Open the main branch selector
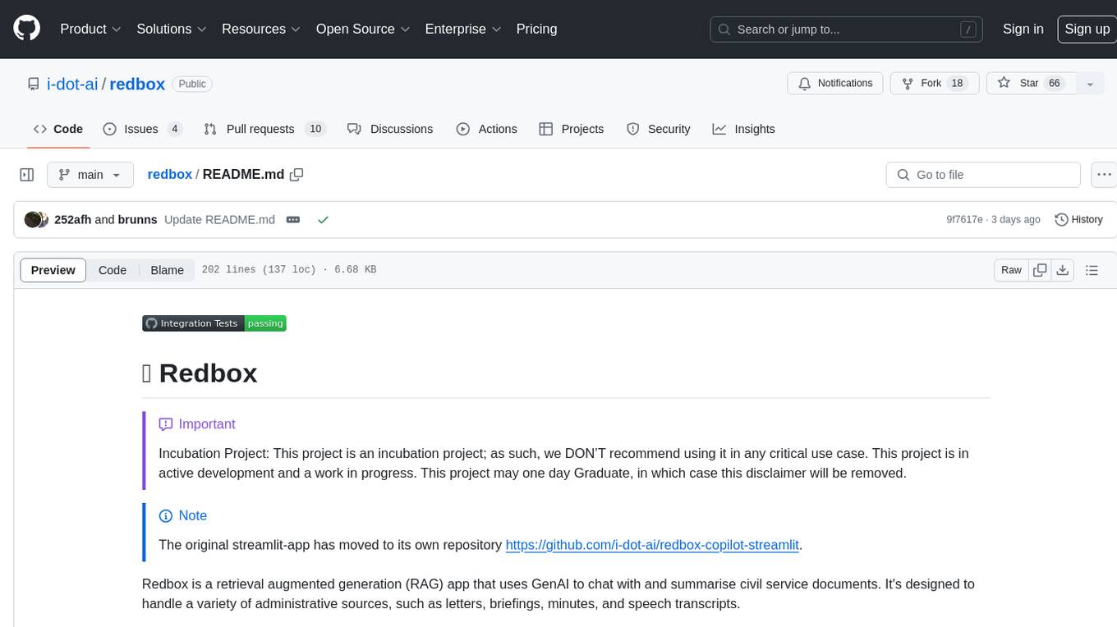This screenshot has height=627, width=1117. (x=90, y=175)
